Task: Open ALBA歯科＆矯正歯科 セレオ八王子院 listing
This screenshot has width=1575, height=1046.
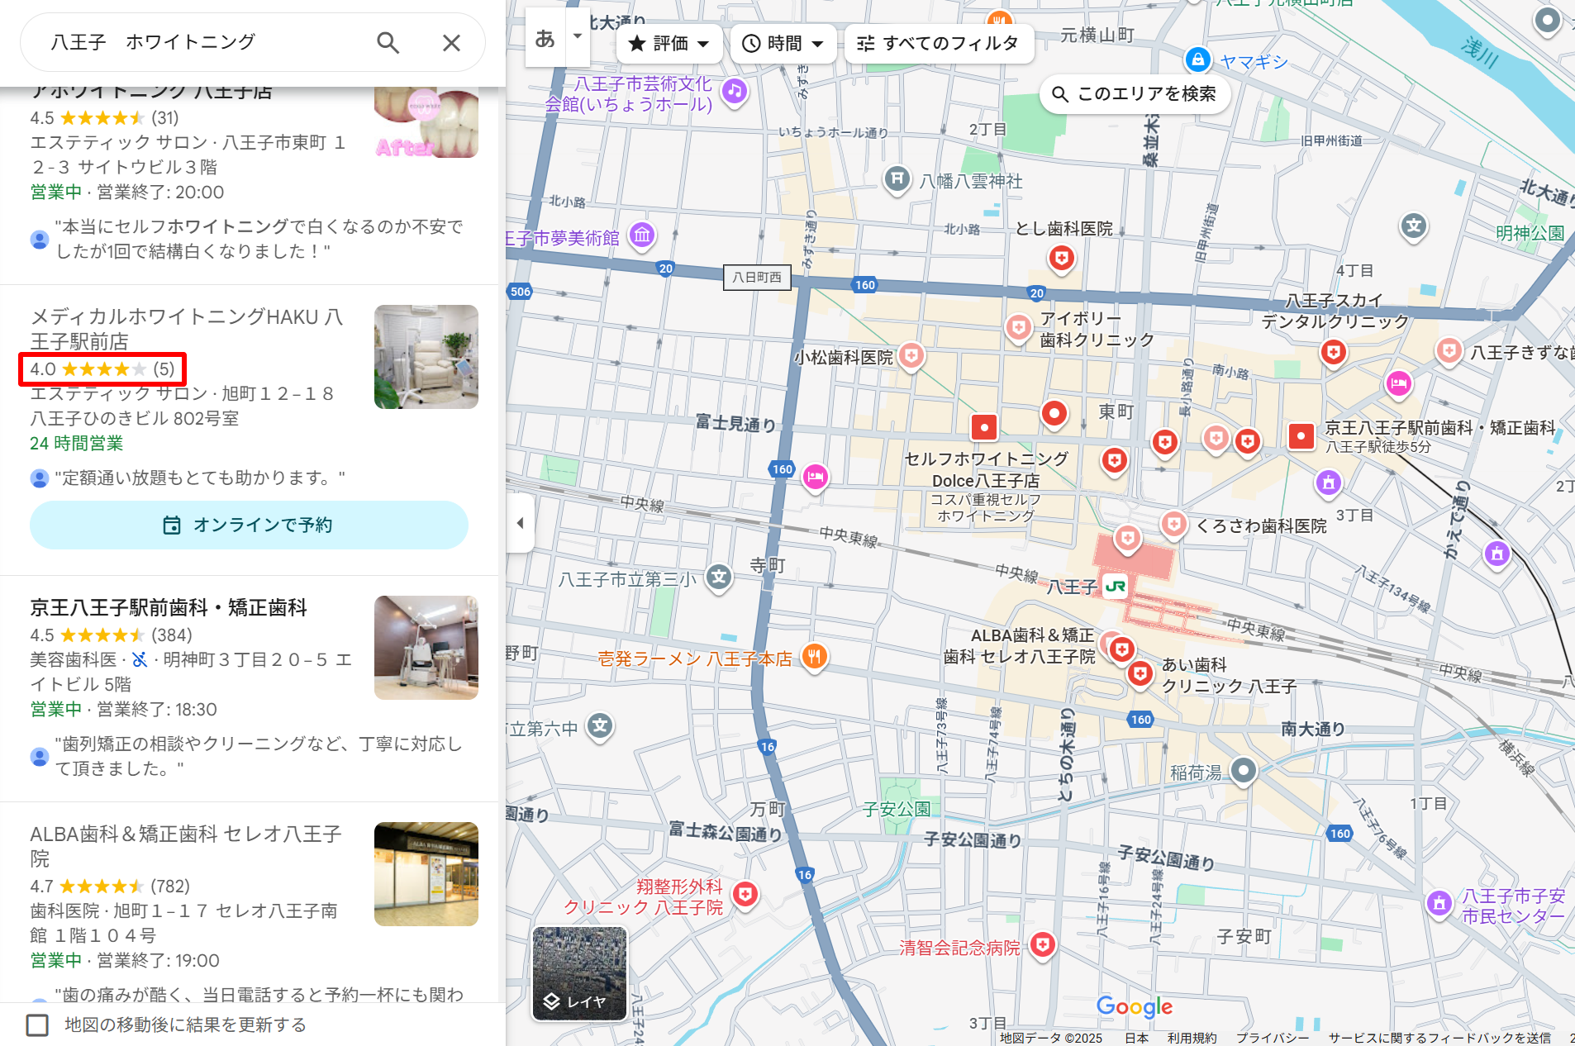Action: [186, 846]
